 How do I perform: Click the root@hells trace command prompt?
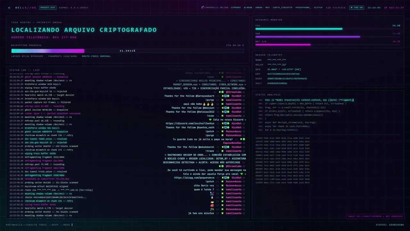[x=39, y=225]
